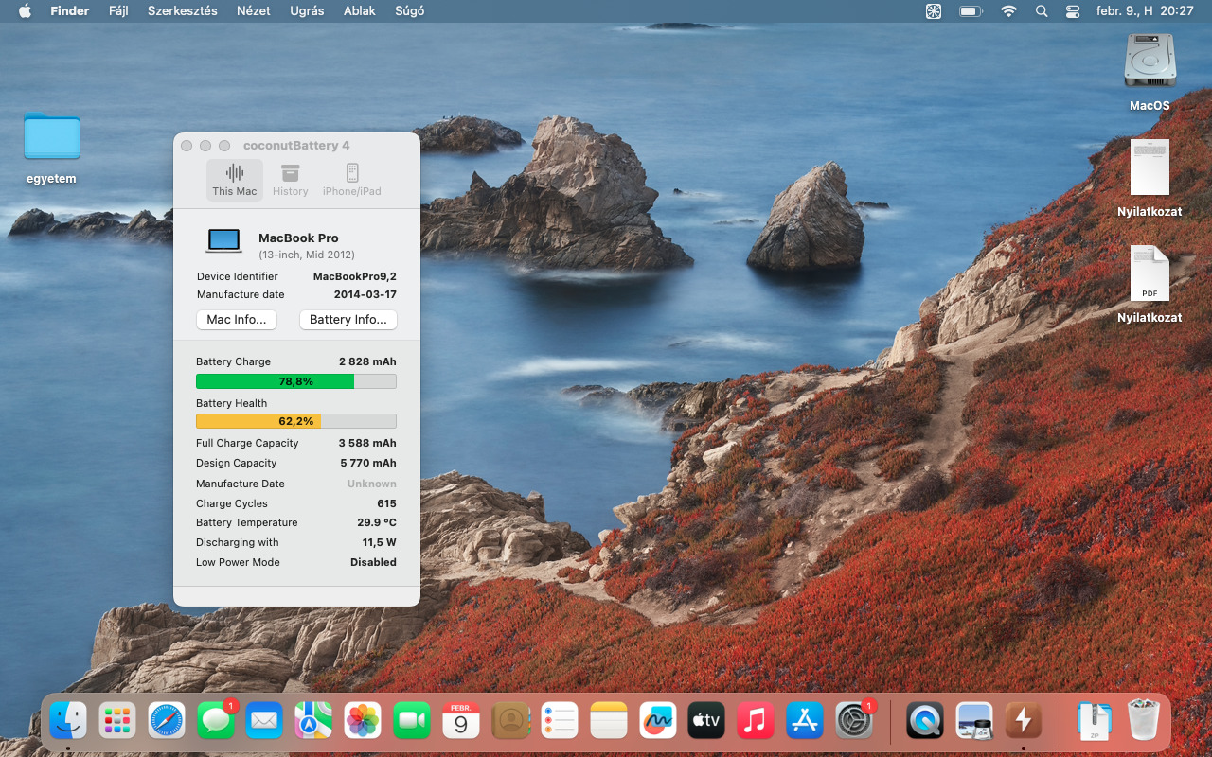The height and width of the screenshot is (757, 1212).
Task: Open App Store from the Dock
Action: click(805, 721)
